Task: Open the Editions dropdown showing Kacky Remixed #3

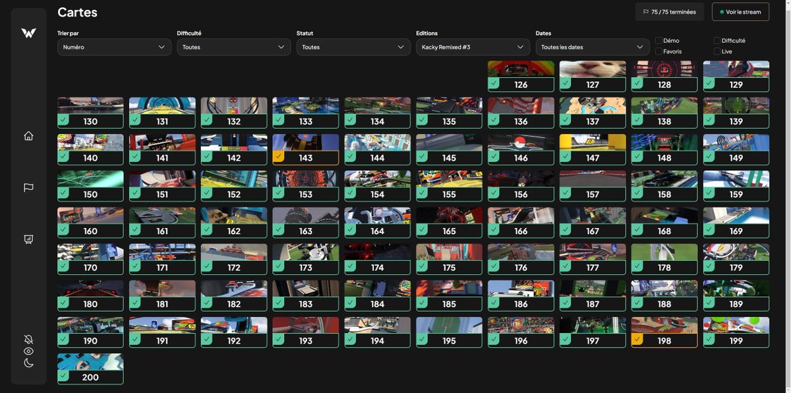Action: 473,47
